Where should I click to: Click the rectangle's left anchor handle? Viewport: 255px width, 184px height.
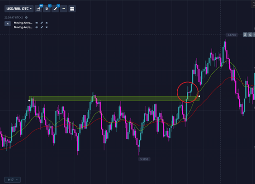(x=29, y=101)
